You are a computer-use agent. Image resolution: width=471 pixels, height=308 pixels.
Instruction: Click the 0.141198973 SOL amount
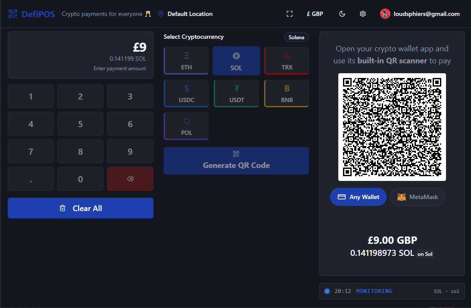[x=382, y=253]
